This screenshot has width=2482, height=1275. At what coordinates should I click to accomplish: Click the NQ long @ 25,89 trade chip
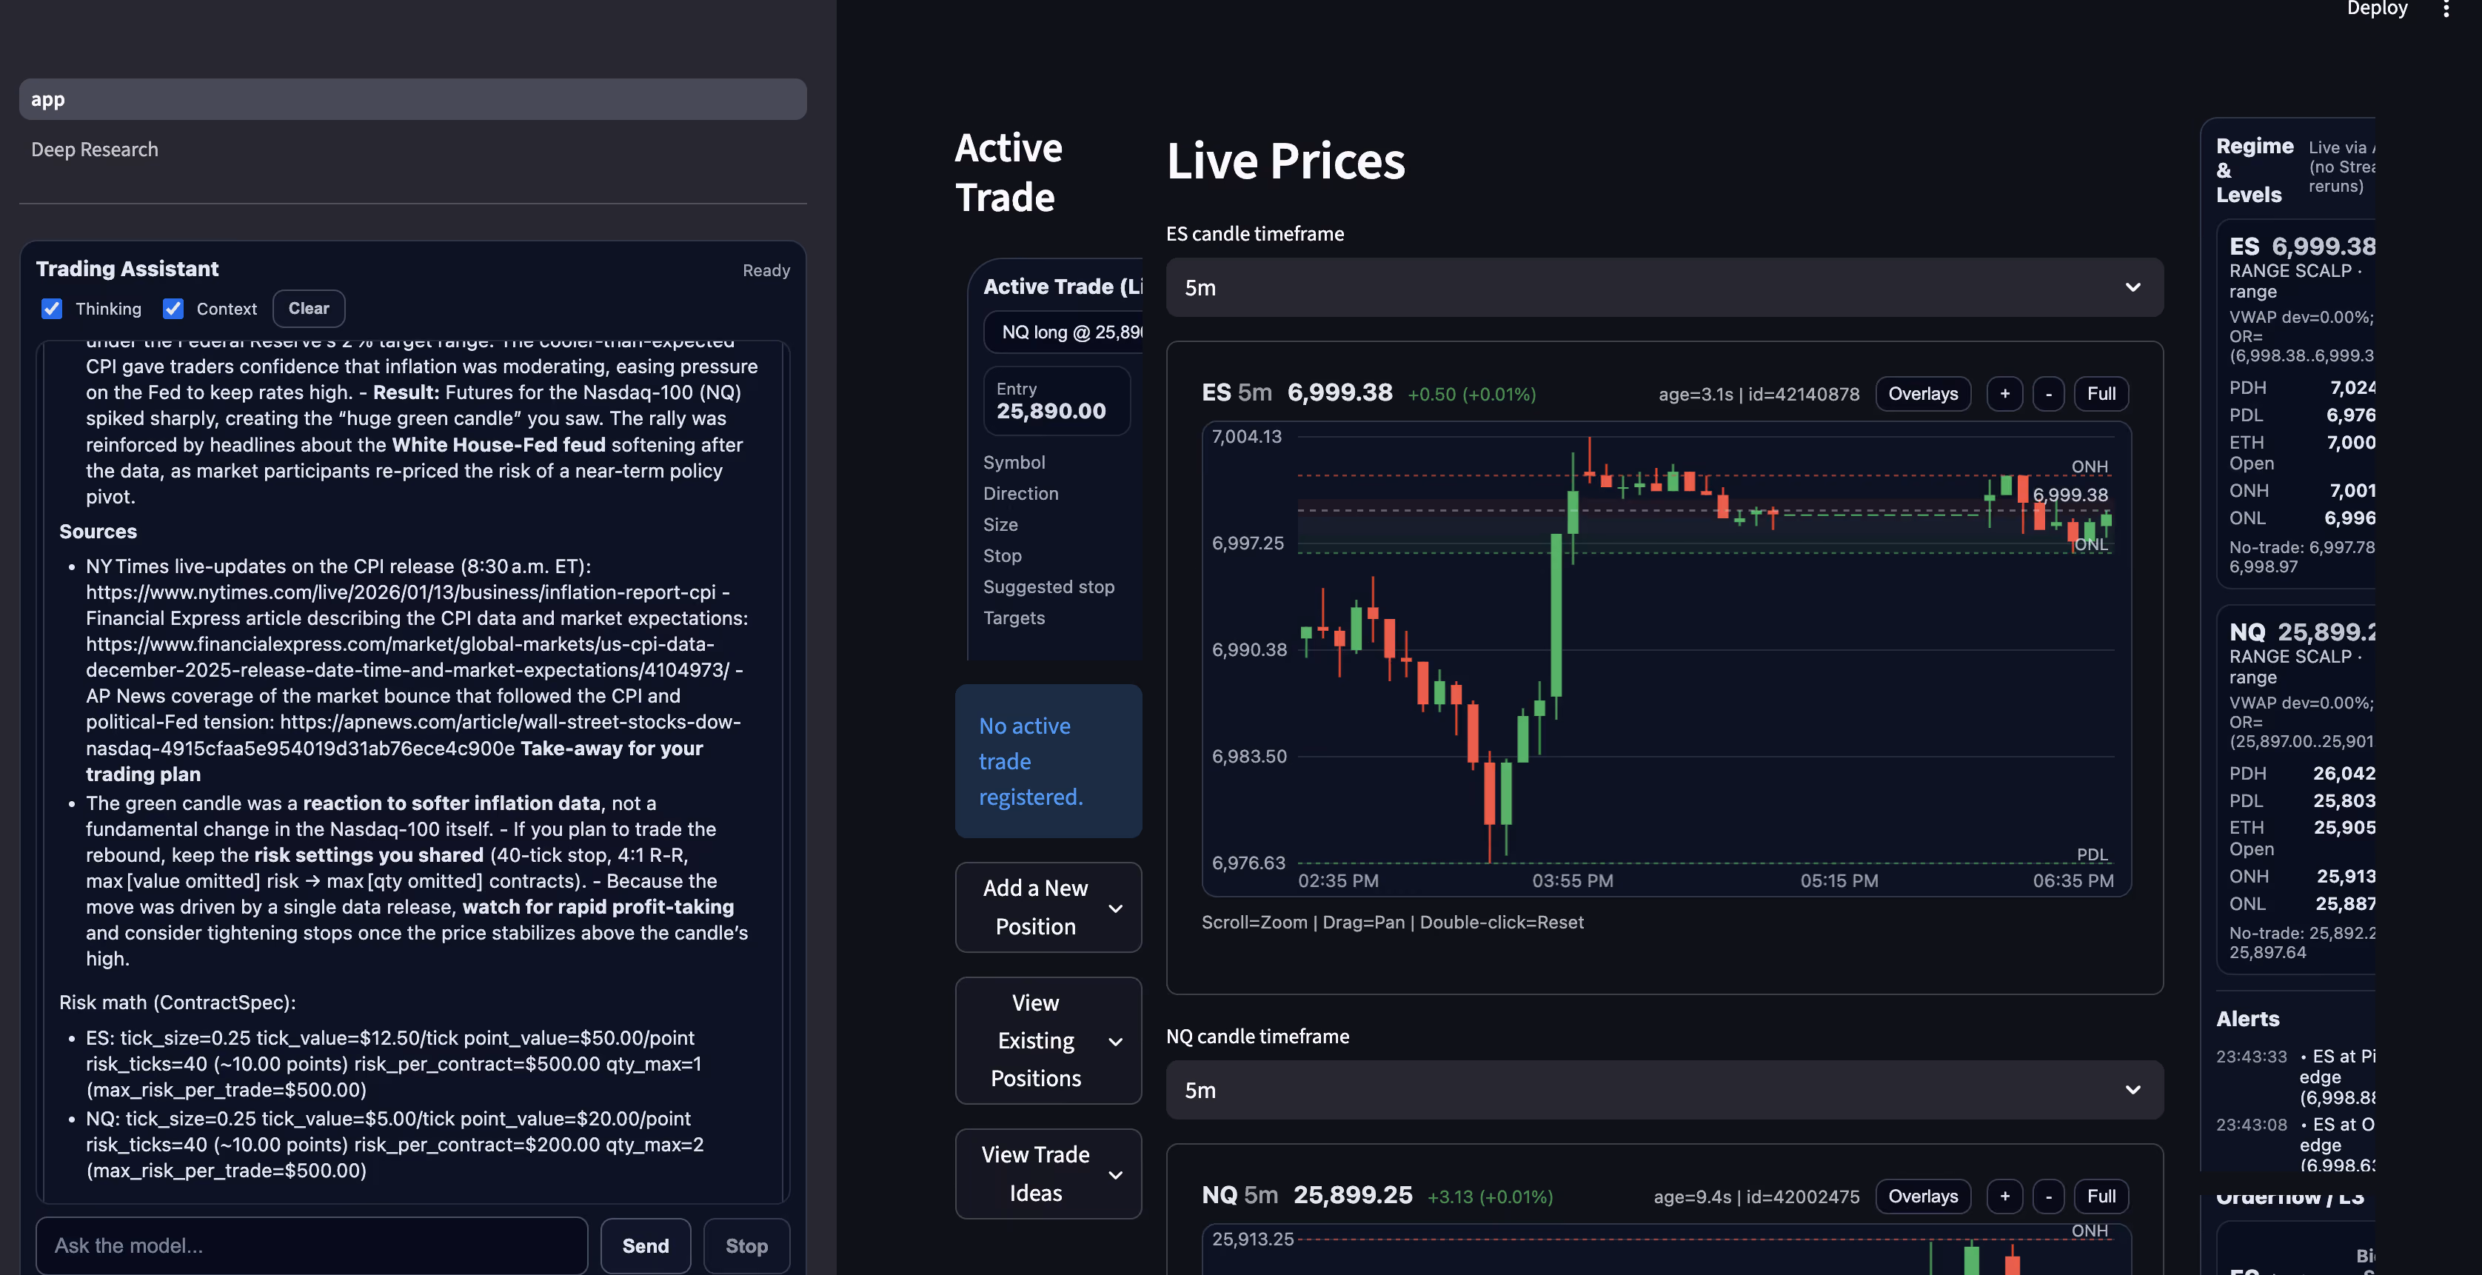(1064, 332)
